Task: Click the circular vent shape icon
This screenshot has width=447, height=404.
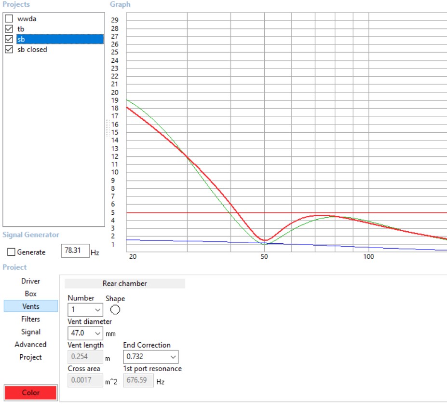Action: pos(115,309)
